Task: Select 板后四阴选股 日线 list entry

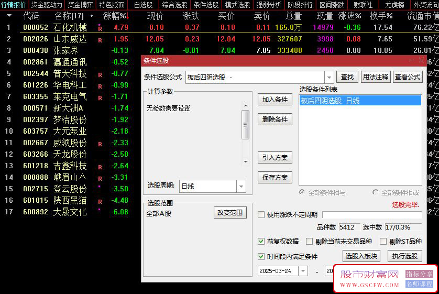Action: (360, 101)
